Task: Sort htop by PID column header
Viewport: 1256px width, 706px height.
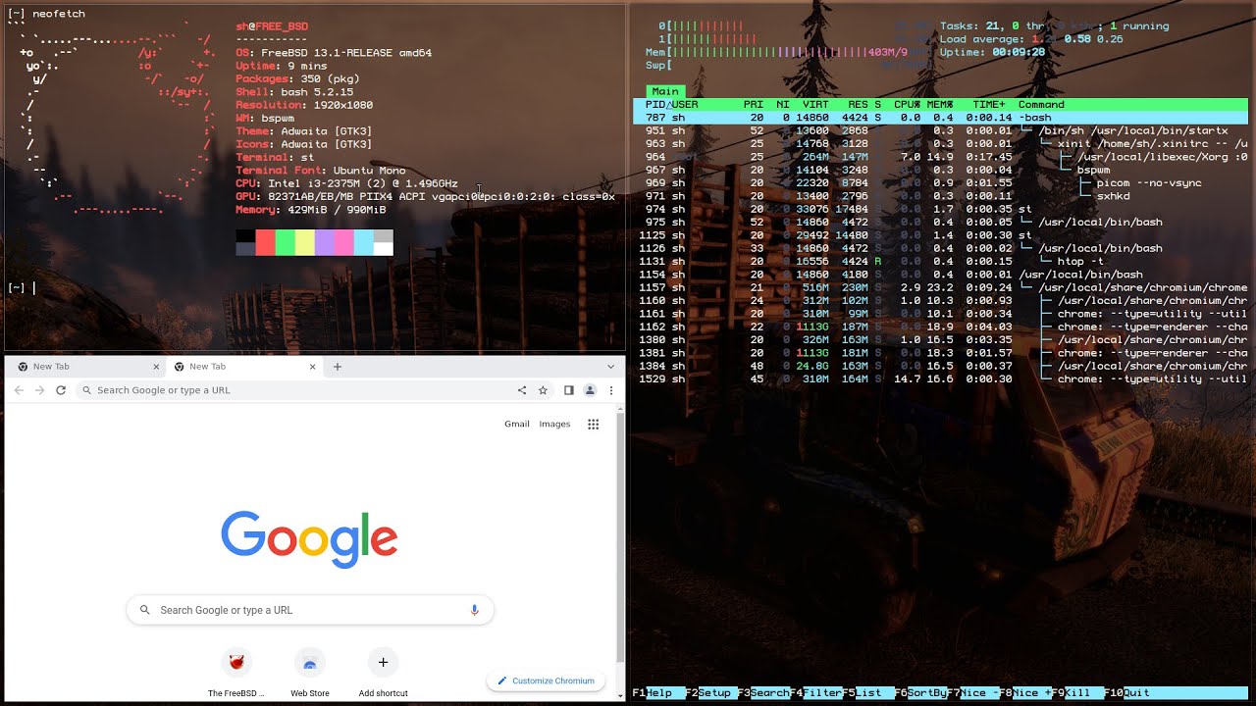Action: (x=655, y=105)
